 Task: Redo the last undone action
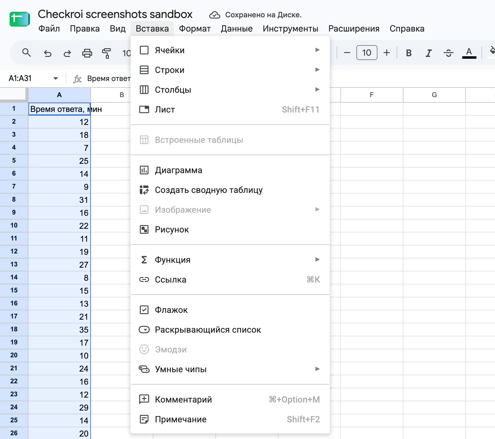tap(67, 53)
